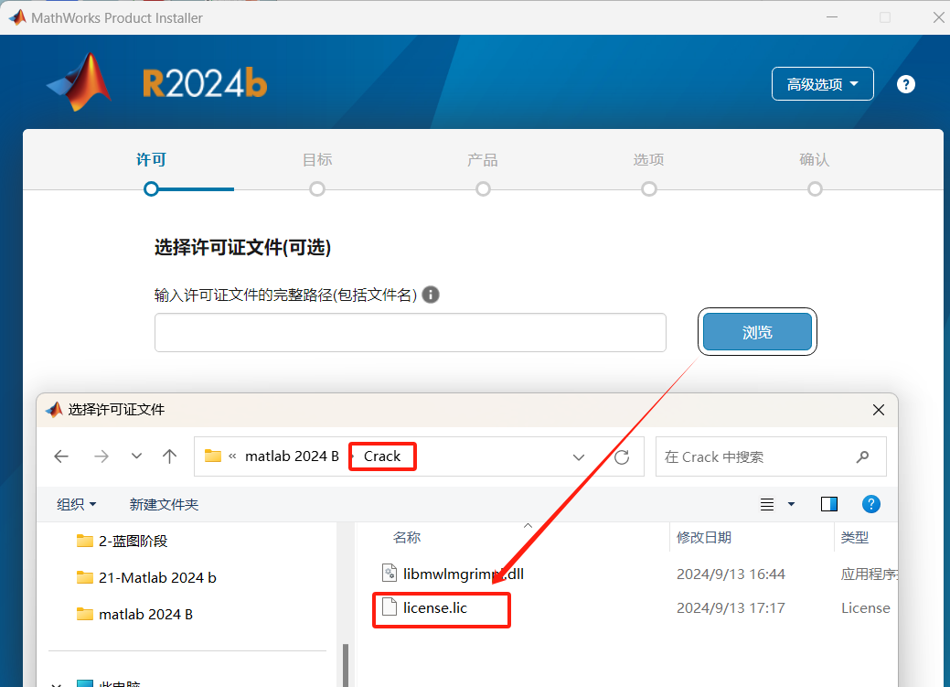Open the help question mark in installer header

(906, 84)
